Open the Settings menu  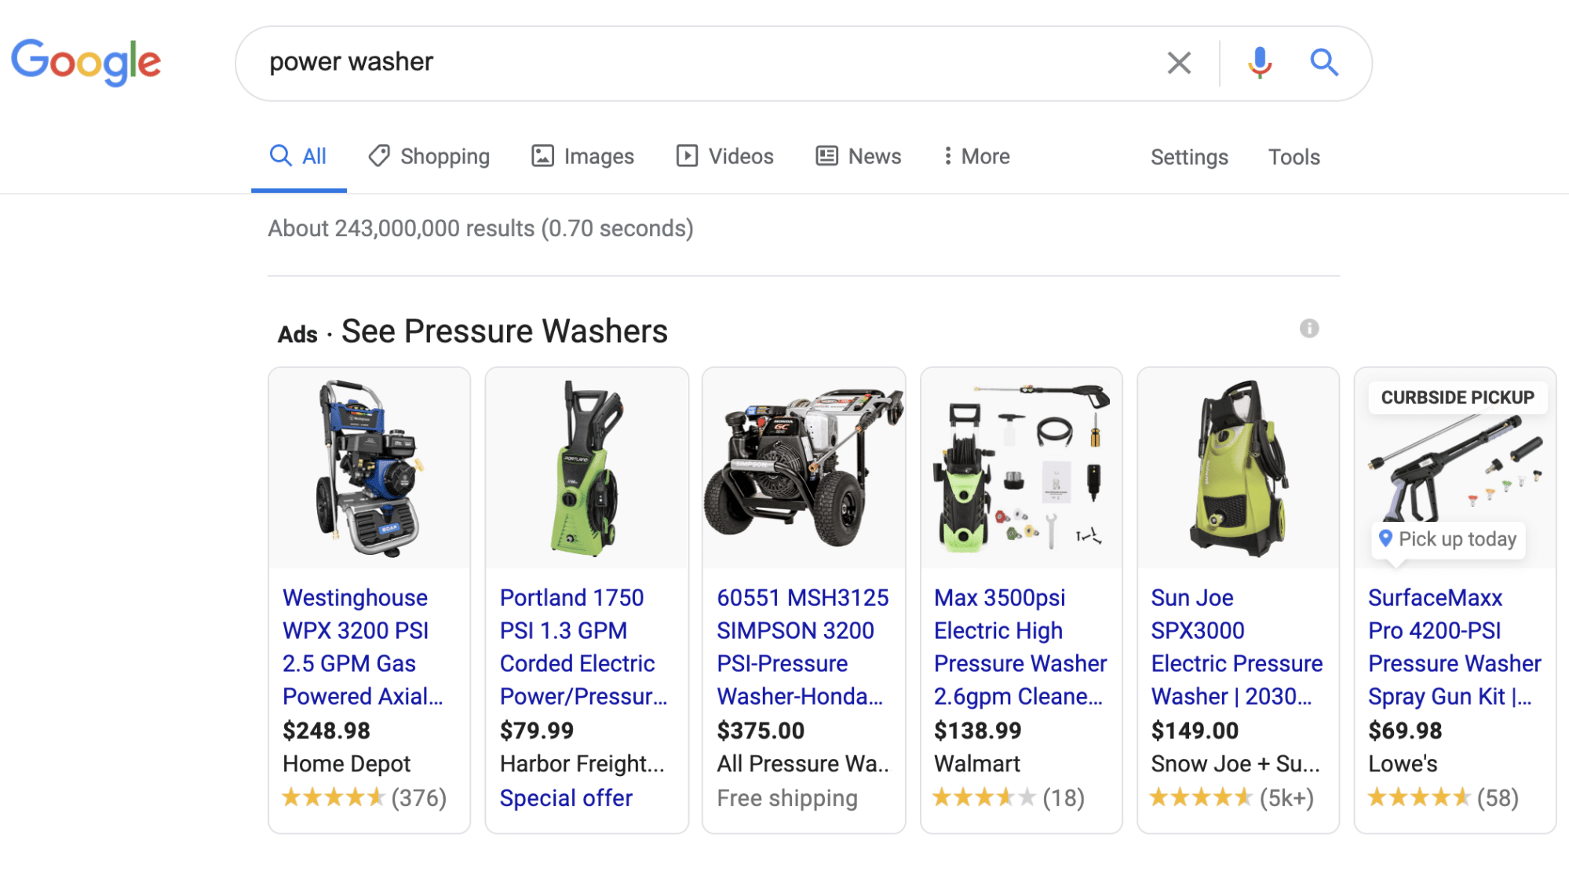point(1188,157)
